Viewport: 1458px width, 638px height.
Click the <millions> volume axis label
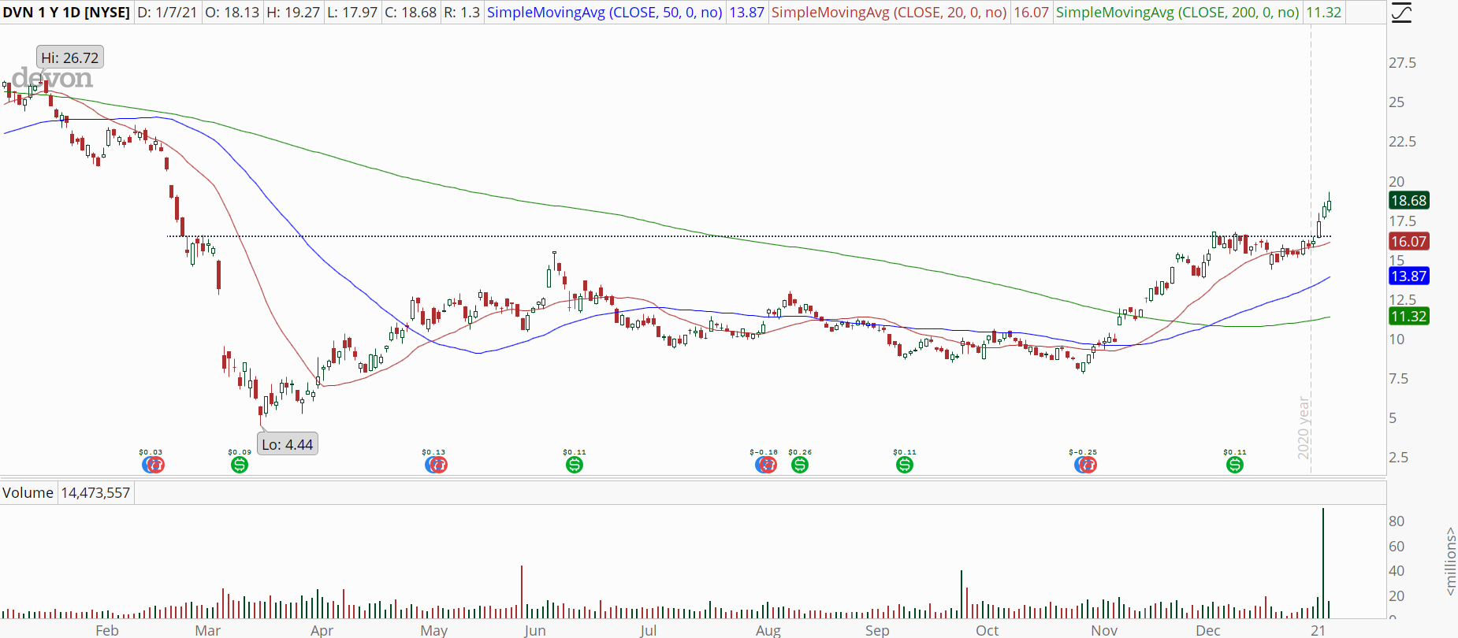1450,561
